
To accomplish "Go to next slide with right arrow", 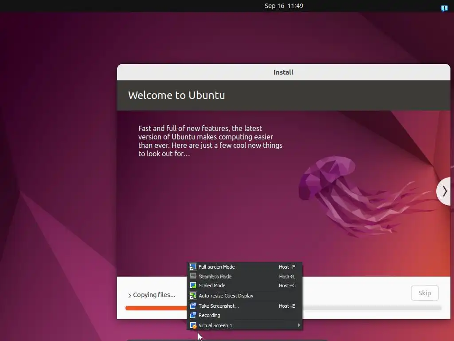I will tap(444, 191).
